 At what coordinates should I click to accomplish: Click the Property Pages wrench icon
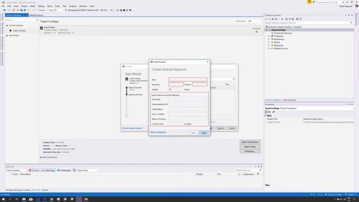pos(274,112)
